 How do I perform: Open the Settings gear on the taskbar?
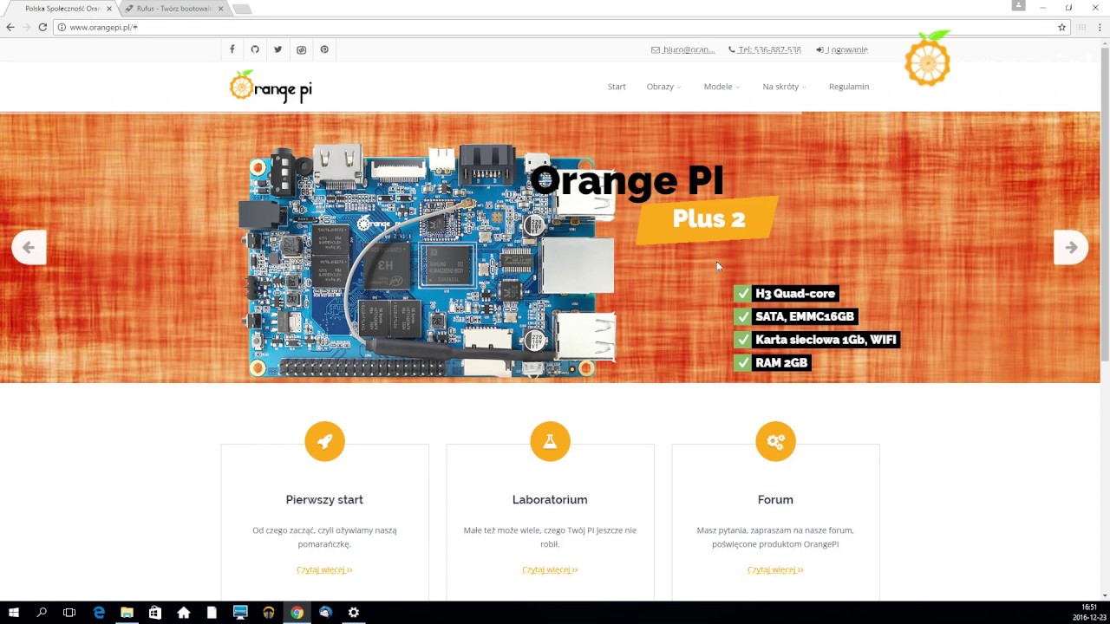354,612
